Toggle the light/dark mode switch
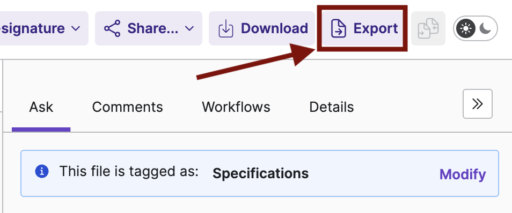The width and height of the screenshot is (512, 213). click(475, 29)
